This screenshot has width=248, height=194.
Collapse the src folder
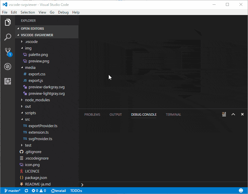pyautogui.click(x=22, y=119)
